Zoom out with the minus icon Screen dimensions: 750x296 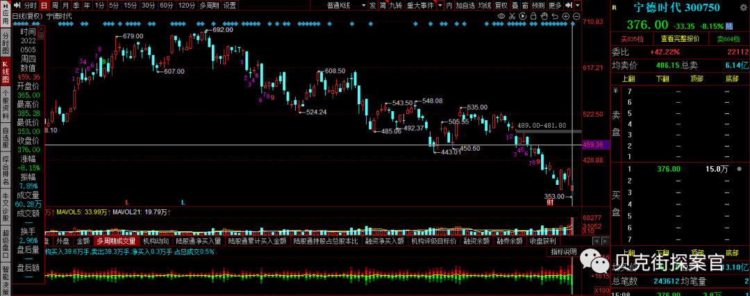pyautogui.click(x=576, y=16)
